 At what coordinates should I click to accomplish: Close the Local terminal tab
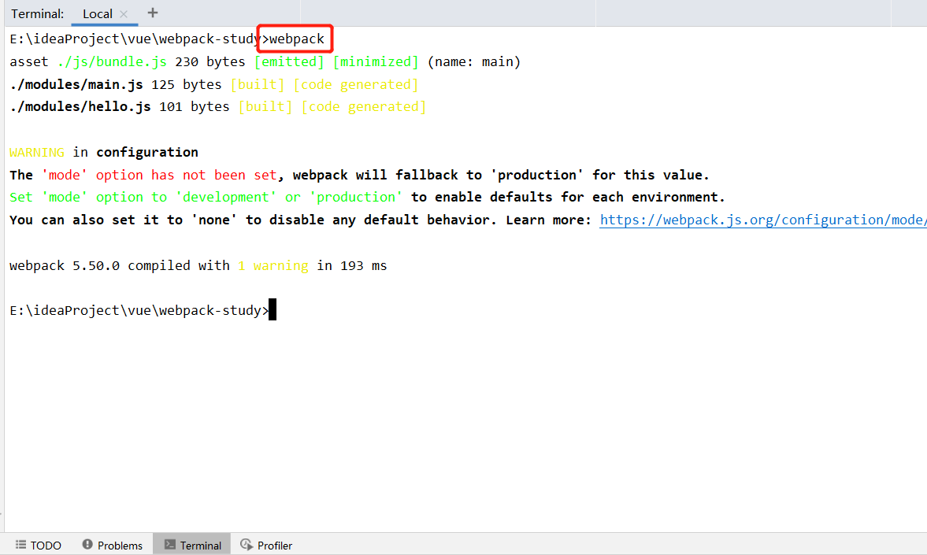pos(124,14)
